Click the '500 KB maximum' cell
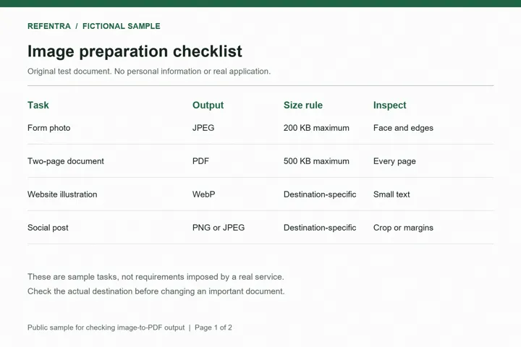 click(316, 161)
